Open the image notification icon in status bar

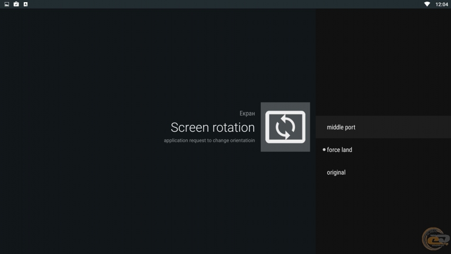click(7, 4)
